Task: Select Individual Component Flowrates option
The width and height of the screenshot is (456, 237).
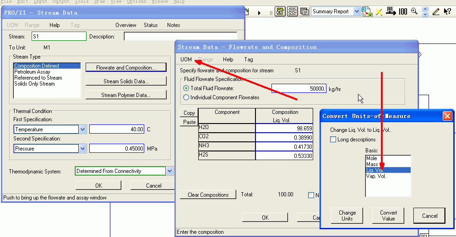Action: point(186,97)
